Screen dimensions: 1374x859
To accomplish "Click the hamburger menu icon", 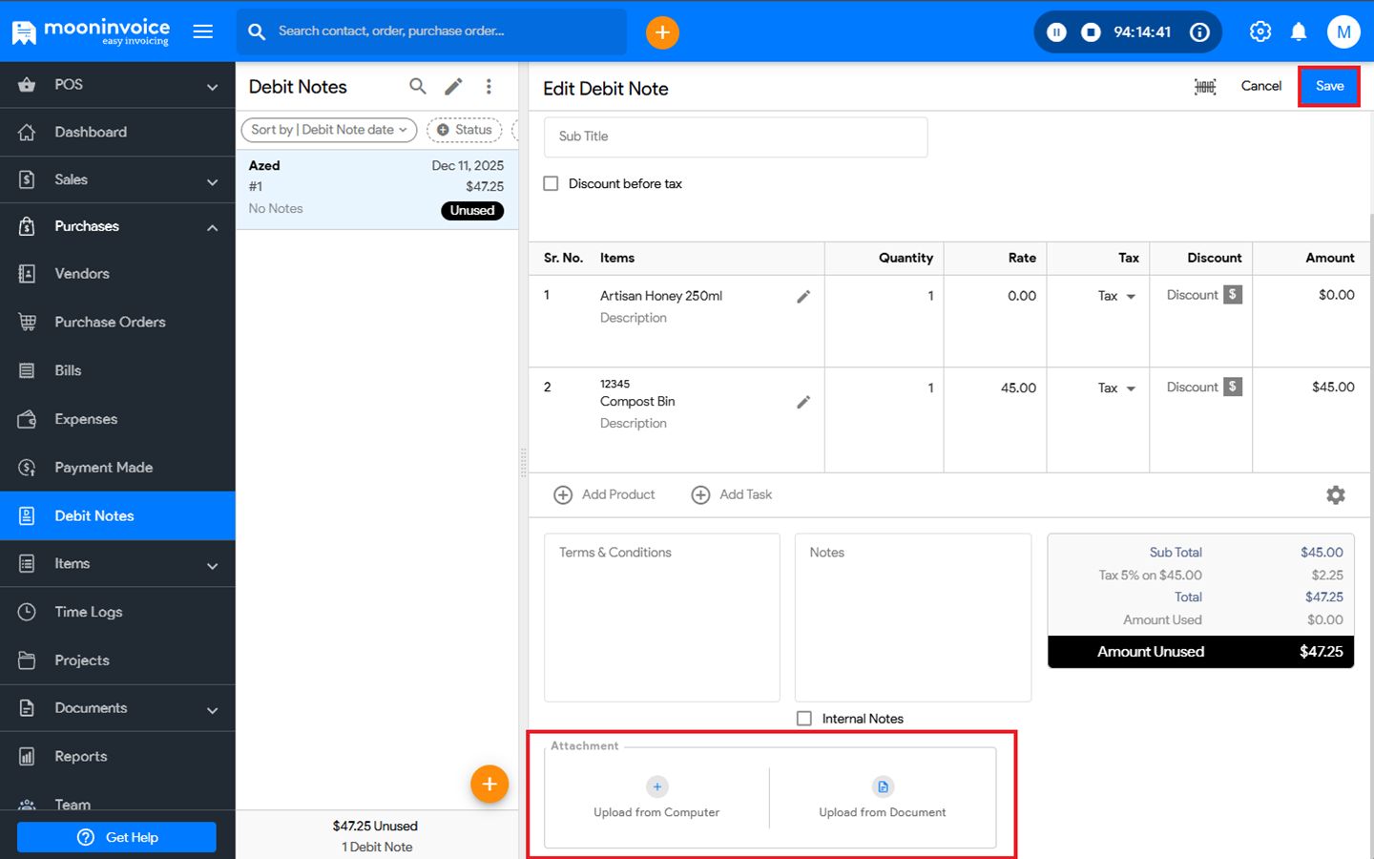I will [x=203, y=31].
